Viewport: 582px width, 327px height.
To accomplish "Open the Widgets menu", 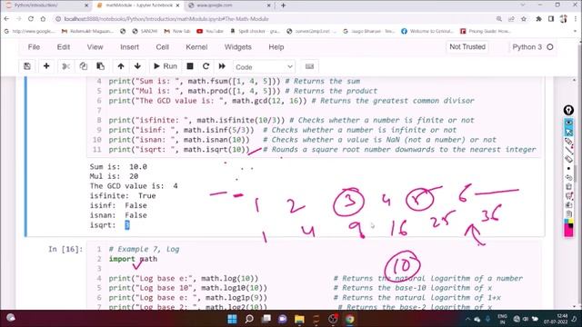I will [x=238, y=47].
